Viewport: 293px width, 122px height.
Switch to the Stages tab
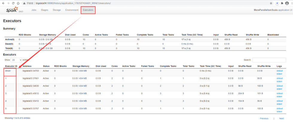44,10
